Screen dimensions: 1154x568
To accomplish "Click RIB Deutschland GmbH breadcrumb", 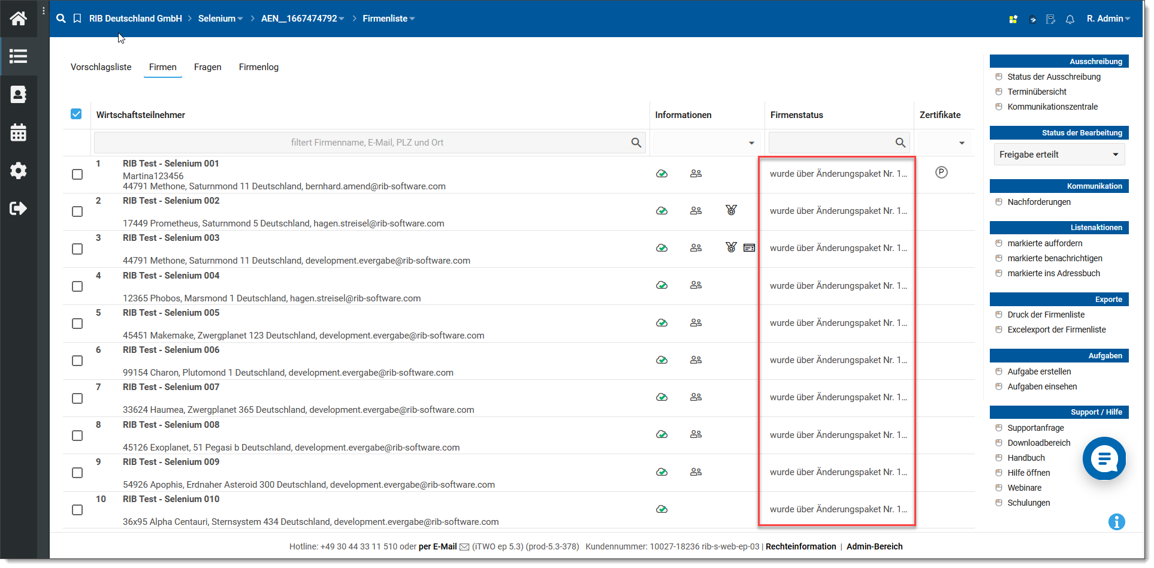I will [135, 19].
